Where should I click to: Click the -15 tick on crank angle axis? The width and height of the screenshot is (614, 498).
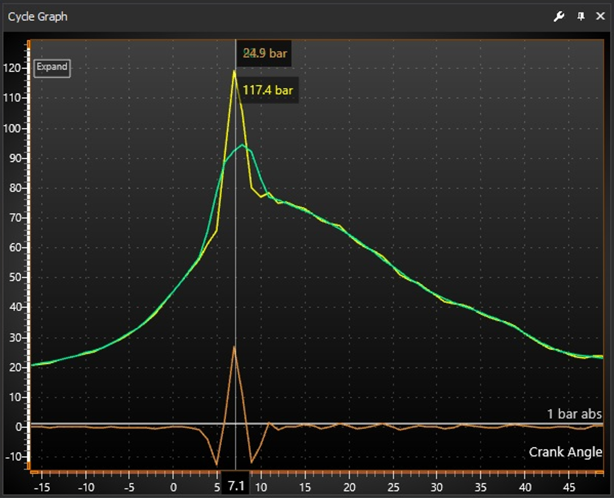42,488
